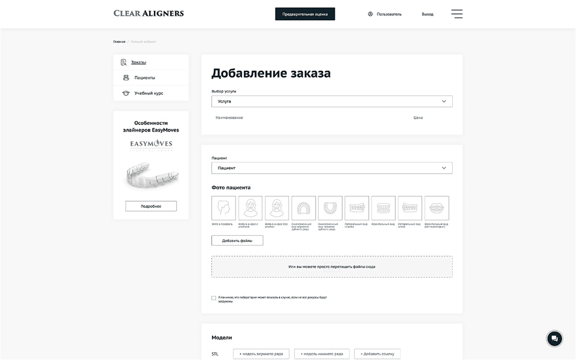Click the Модели section heading

[222, 337]
